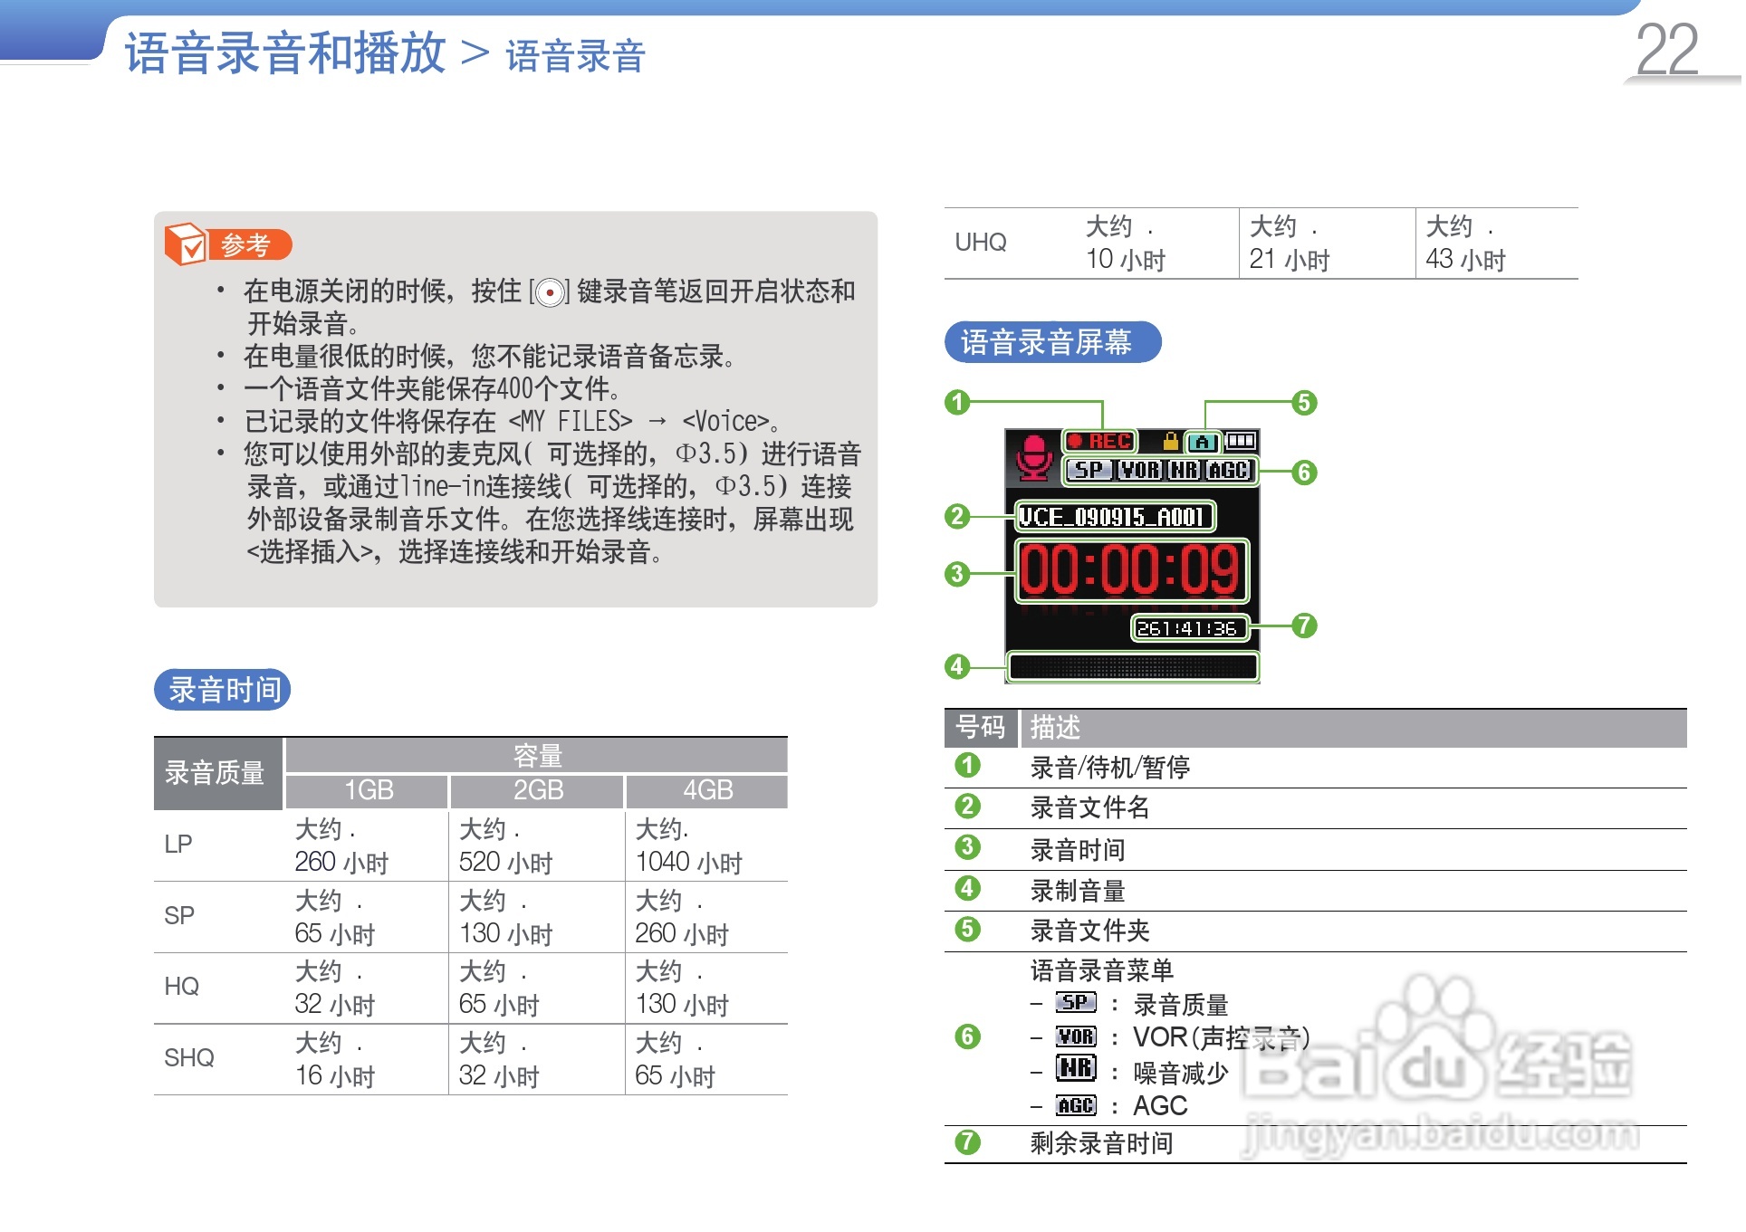This screenshot has height=1232, width=1746.
Task: Click the folder A icon on device screen
Action: pyautogui.click(x=1203, y=443)
